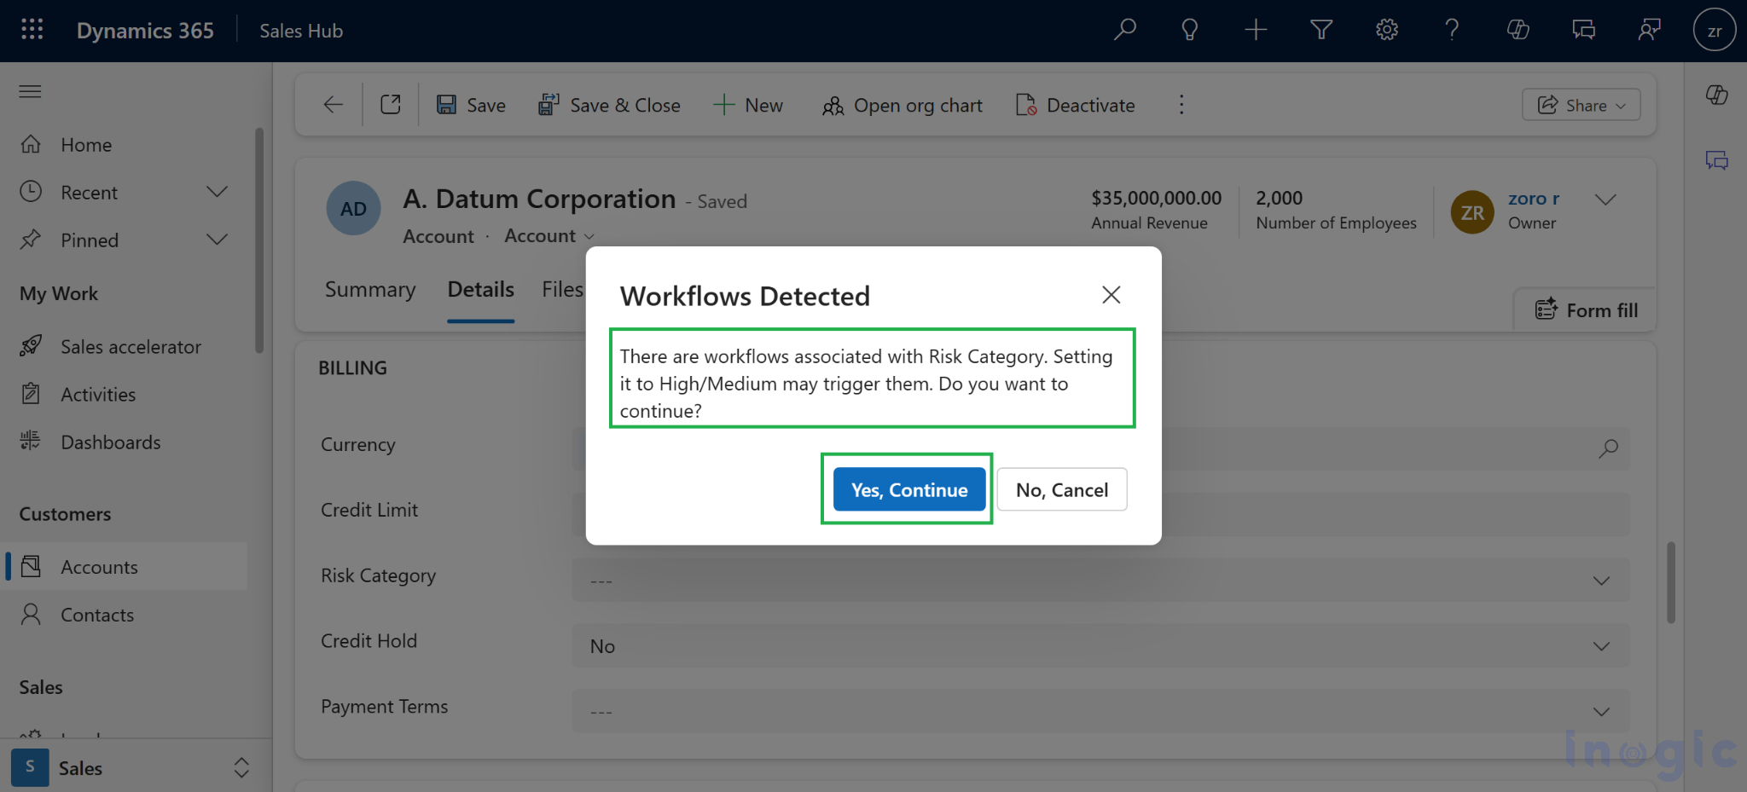Screen dimensions: 1747x792
Task: Open the lightbulb assistant icon
Action: click(1190, 30)
